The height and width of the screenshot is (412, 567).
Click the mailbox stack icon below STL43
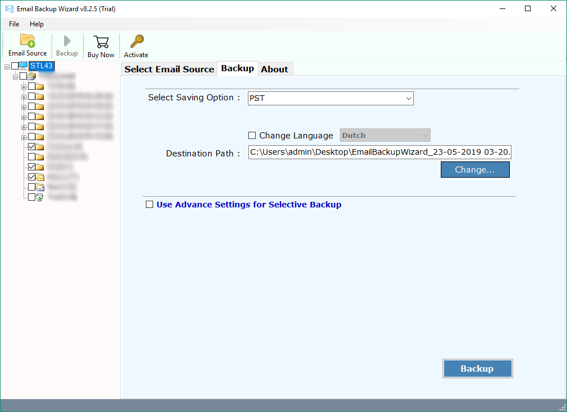[32, 77]
